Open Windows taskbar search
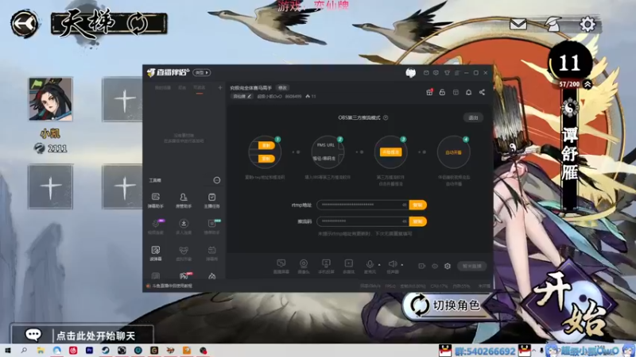Image resolution: width=636 pixels, height=357 pixels. tap(24, 351)
